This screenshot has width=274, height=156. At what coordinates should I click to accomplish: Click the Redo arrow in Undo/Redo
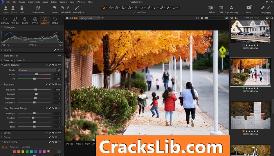pos(68,8)
